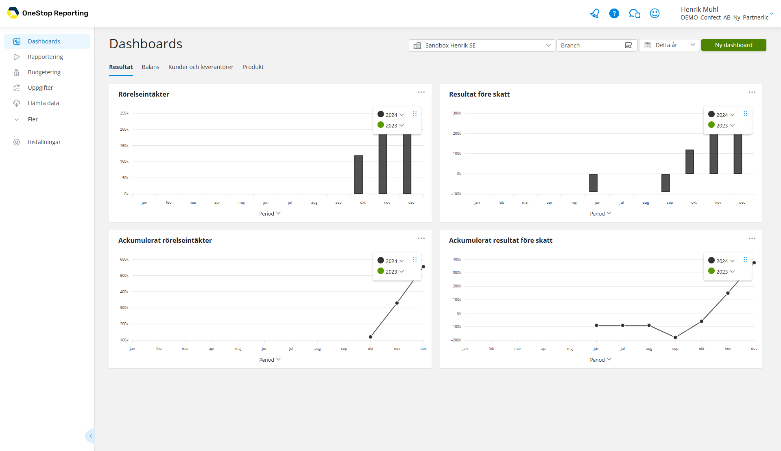The height and width of the screenshot is (451, 781).
Task: Open the Detta år period dropdown
Action: 692,45
